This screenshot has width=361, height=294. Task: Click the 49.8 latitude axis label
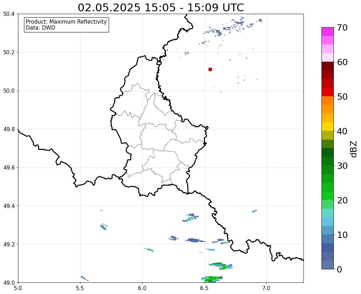tap(9, 129)
